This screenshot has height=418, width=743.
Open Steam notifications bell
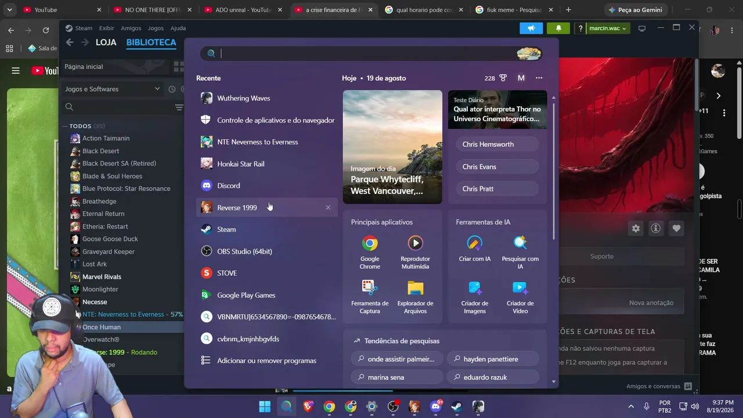click(x=558, y=28)
